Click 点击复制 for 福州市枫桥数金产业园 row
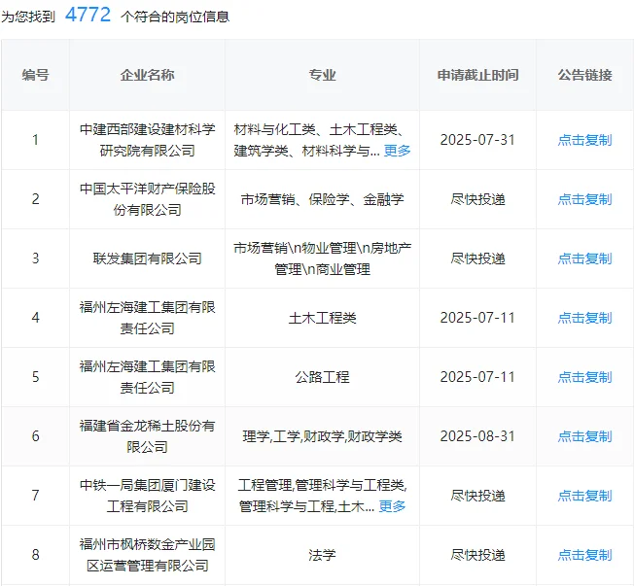The height and width of the screenshot is (586, 634). [584, 555]
